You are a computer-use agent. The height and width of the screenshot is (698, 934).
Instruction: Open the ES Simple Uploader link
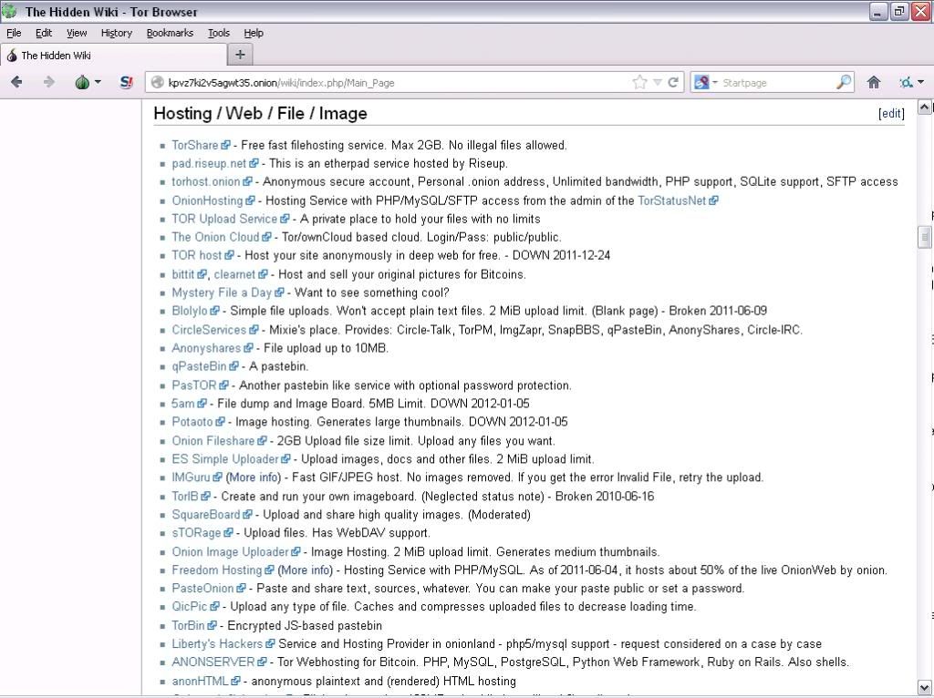click(225, 459)
